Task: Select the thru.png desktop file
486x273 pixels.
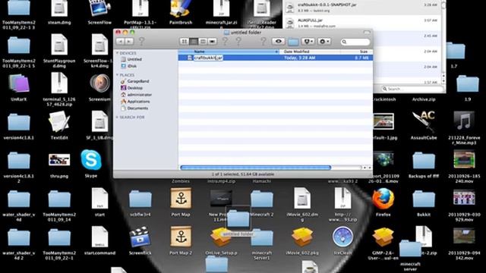Action: click(x=59, y=160)
